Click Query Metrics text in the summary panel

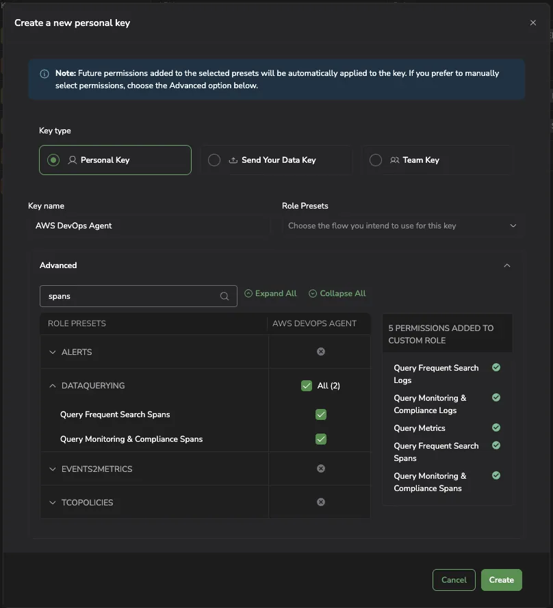(x=420, y=428)
